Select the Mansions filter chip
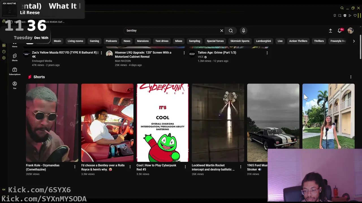This screenshot has height=203, width=362. (x=143, y=41)
